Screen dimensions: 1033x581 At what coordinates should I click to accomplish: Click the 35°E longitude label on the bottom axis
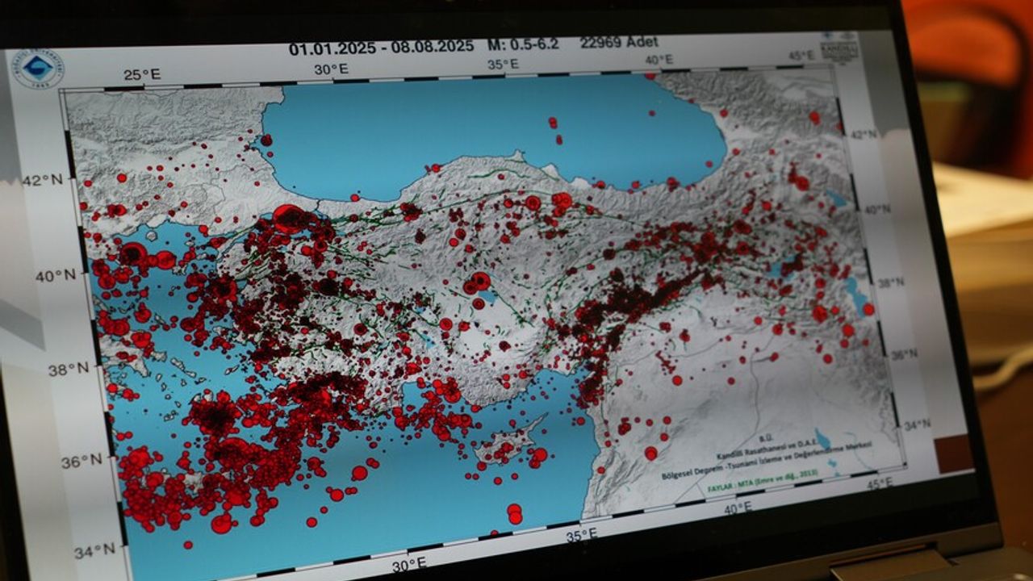click(x=581, y=534)
